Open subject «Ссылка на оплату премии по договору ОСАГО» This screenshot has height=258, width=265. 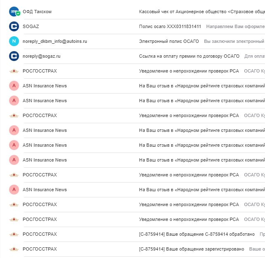click(189, 56)
